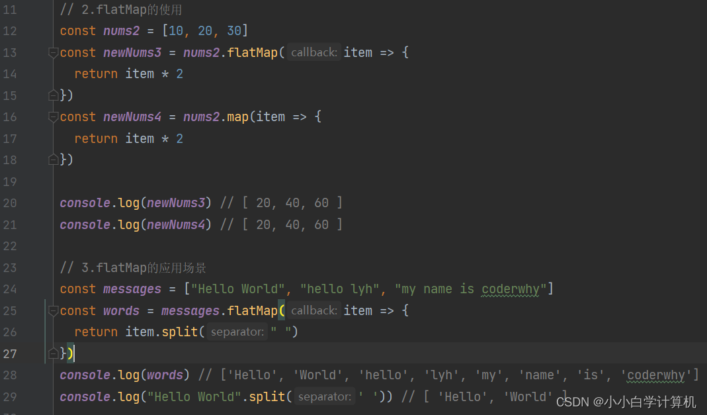
Task: Click 'return item * 2' on line 17
Action: pos(129,138)
